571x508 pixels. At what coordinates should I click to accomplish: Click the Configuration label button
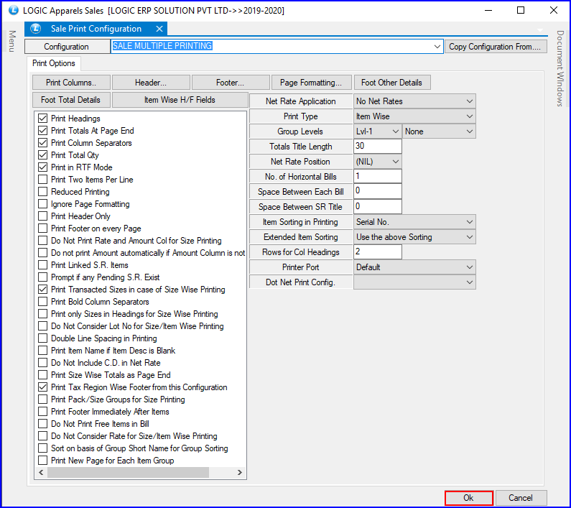pyautogui.click(x=67, y=47)
